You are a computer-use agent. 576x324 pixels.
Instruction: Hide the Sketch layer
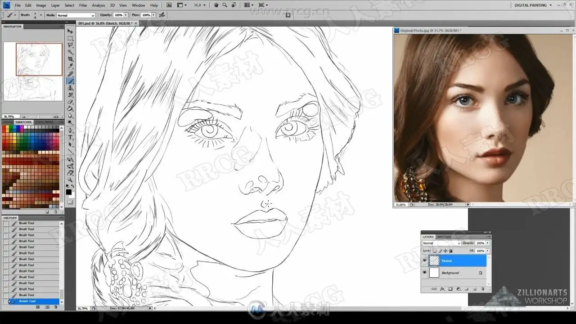[424, 261]
